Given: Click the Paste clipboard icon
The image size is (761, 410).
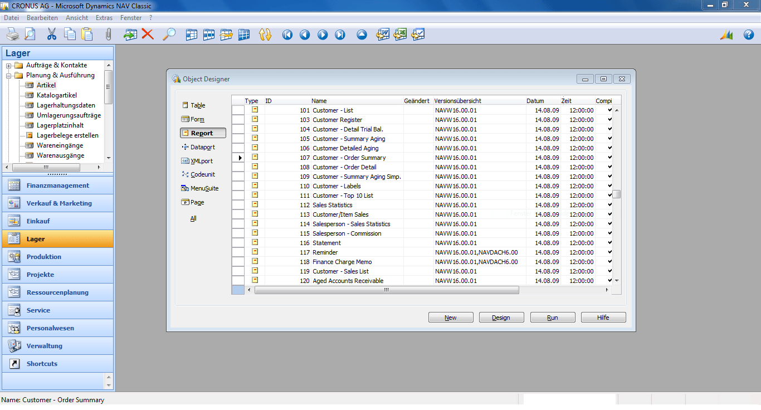Looking at the screenshot, I should click(x=87, y=35).
